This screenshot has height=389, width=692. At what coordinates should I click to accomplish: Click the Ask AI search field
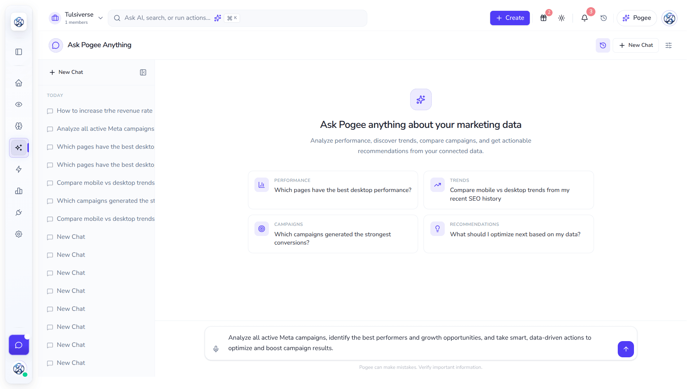tap(237, 18)
